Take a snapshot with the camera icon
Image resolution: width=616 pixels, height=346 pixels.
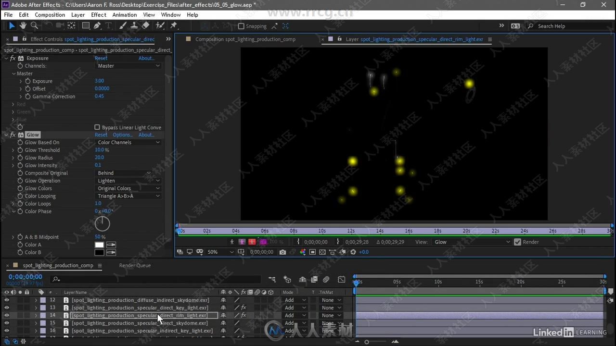point(282,252)
